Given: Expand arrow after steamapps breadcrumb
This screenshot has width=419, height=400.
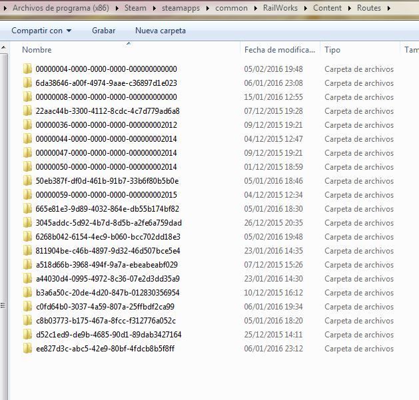Looking at the screenshot, I should (208, 8).
